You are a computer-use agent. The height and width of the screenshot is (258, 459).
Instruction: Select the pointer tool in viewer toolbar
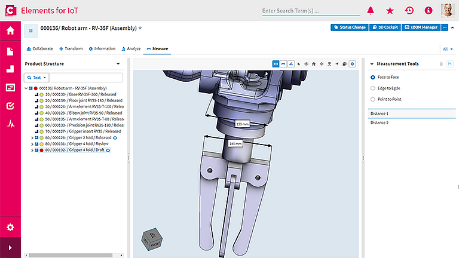point(299,64)
